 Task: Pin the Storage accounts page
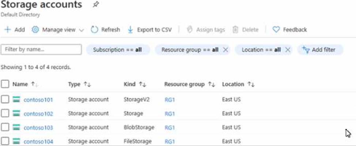(x=96, y=4)
